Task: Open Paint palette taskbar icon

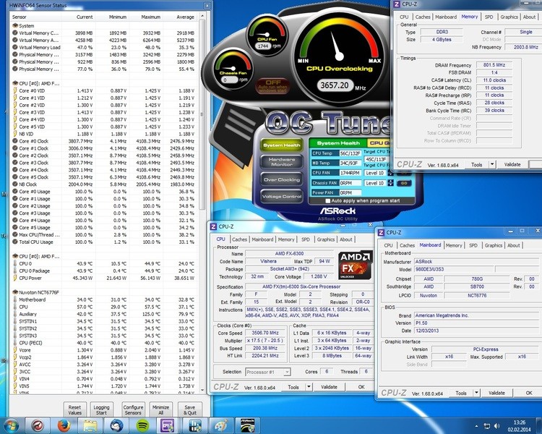Action: pyautogui.click(x=221, y=426)
